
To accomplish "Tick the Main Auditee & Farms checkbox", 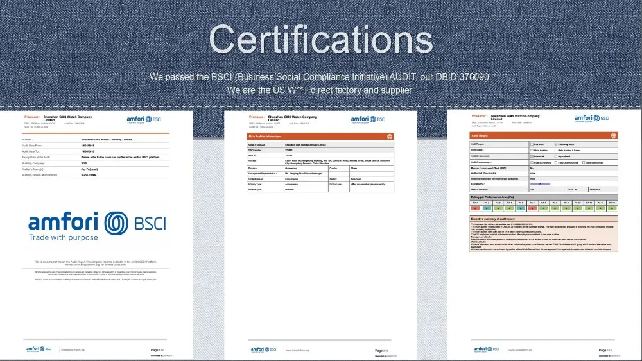I will click(555, 151).
